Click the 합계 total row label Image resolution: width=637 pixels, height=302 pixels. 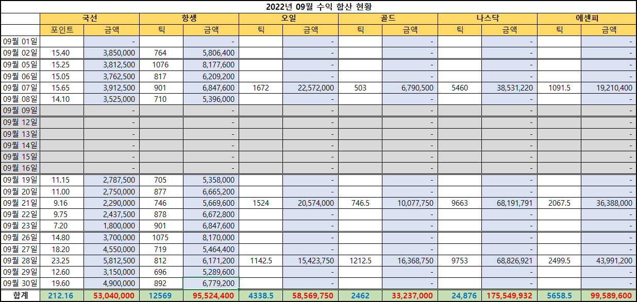tap(20, 296)
